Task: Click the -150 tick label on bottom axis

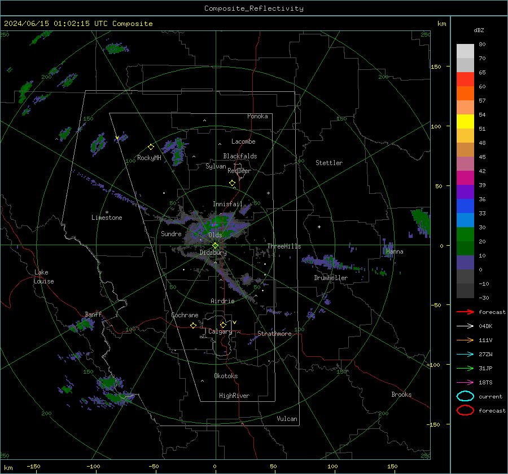Action: pyautogui.click(x=33, y=466)
